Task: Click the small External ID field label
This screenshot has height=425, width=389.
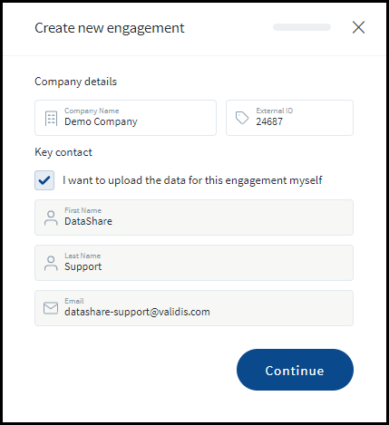Action: click(275, 111)
